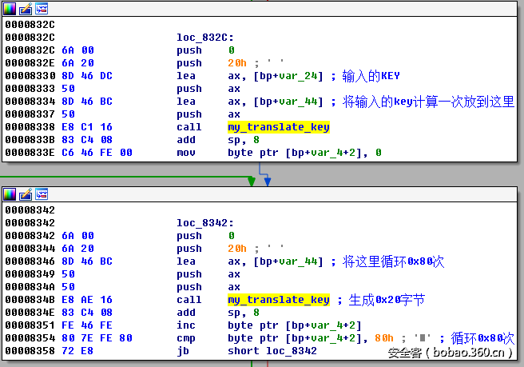
Task: Select the loc_8342 label line
Action: click(204, 223)
